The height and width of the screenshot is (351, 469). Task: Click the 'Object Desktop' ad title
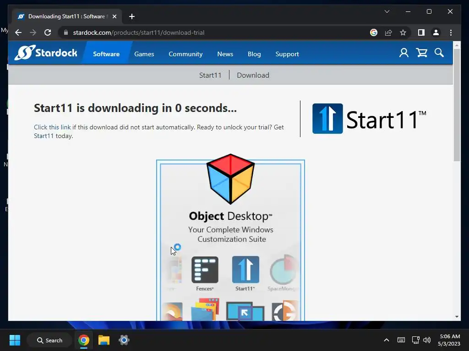pos(230,216)
